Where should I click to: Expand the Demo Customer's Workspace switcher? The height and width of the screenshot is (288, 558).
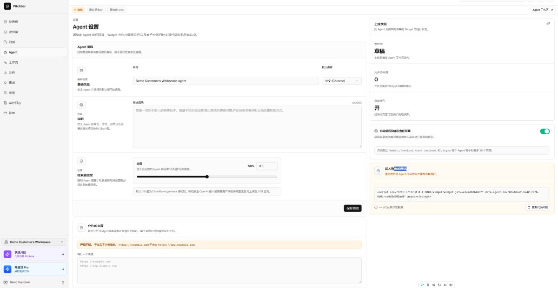pyautogui.click(x=34, y=242)
